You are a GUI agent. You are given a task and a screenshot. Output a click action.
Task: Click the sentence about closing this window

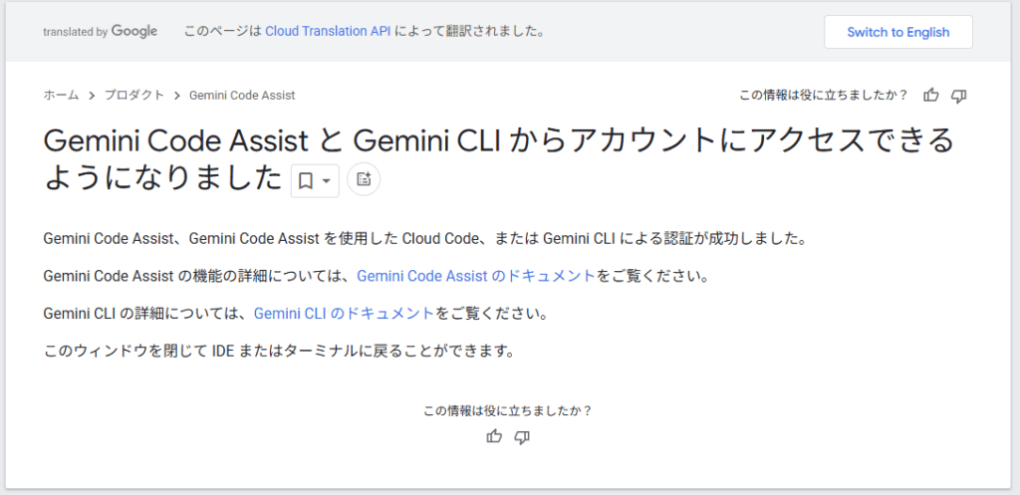click(x=280, y=351)
